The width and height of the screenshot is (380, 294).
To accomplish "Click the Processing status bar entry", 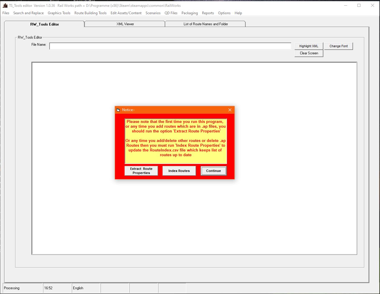I will click(x=23, y=288).
